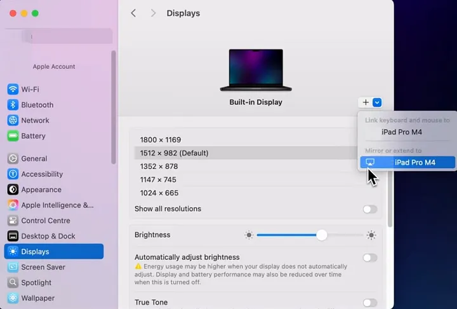This screenshot has height=309, width=457.
Task: Click the General gear icon
Action: (x=13, y=158)
